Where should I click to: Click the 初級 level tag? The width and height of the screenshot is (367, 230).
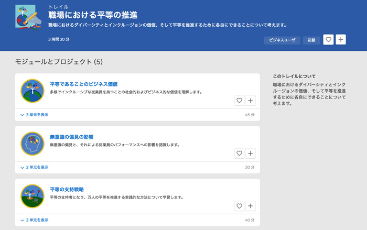pyautogui.click(x=311, y=40)
